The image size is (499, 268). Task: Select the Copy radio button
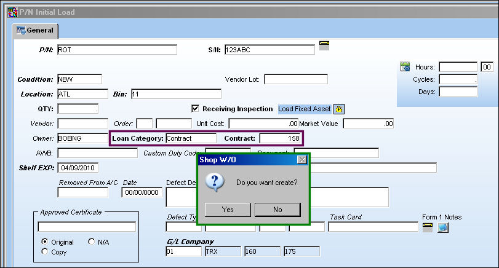click(45, 251)
